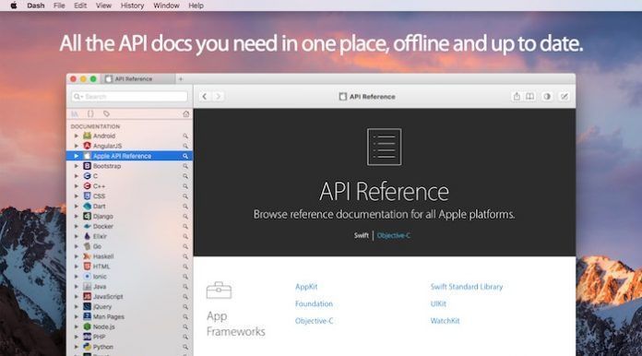The height and width of the screenshot is (356, 642).
Task: Open the History menu
Action: tap(132, 6)
